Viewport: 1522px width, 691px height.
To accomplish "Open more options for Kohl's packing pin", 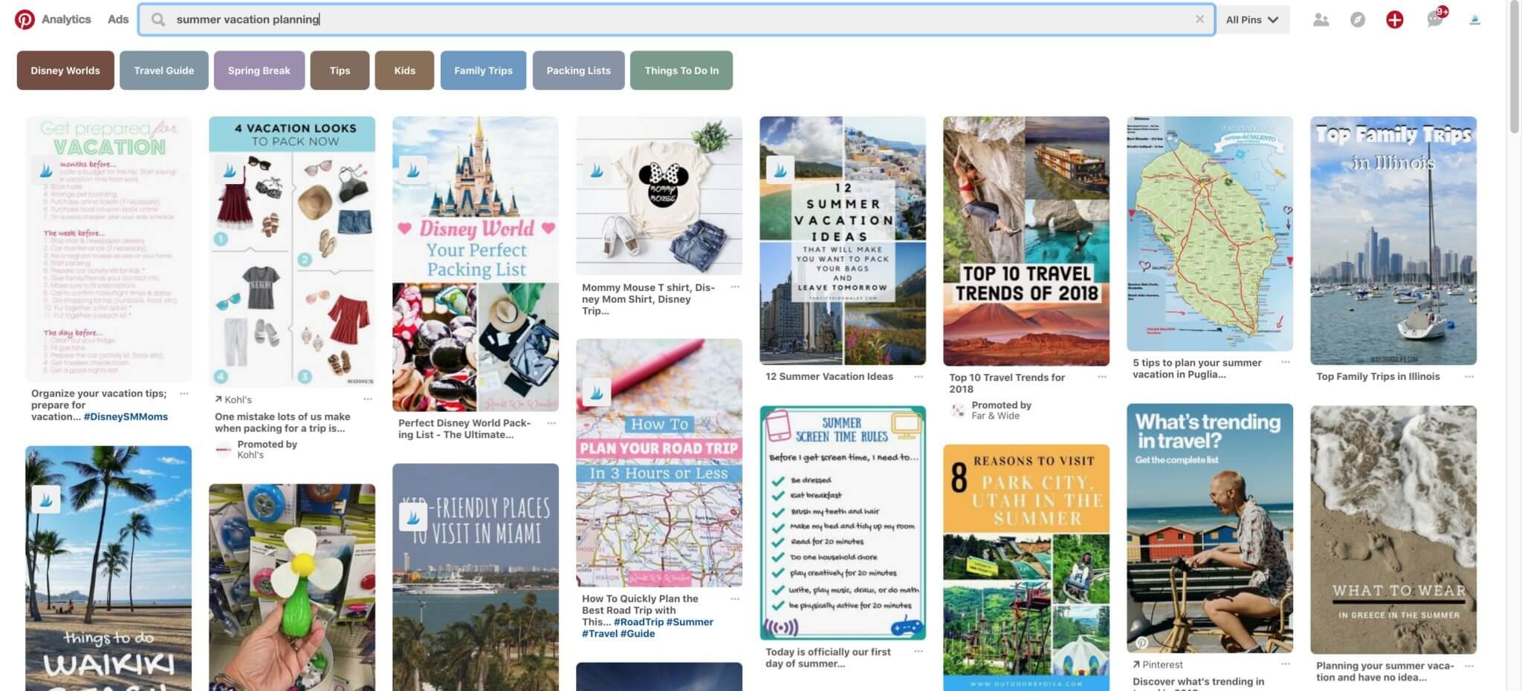I will point(368,399).
